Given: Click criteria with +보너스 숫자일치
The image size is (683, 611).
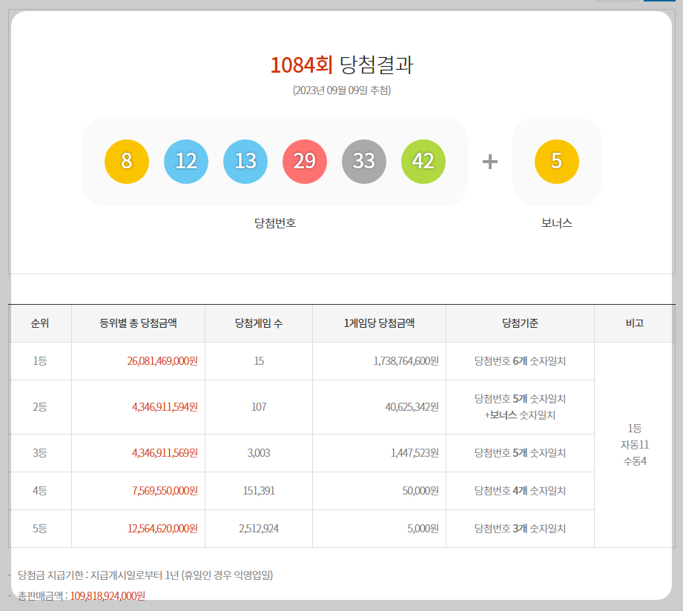Looking at the screenshot, I should click(x=520, y=407).
